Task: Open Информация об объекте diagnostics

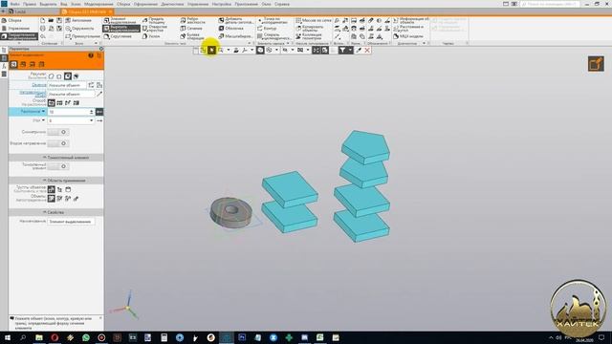Action: coord(411,20)
